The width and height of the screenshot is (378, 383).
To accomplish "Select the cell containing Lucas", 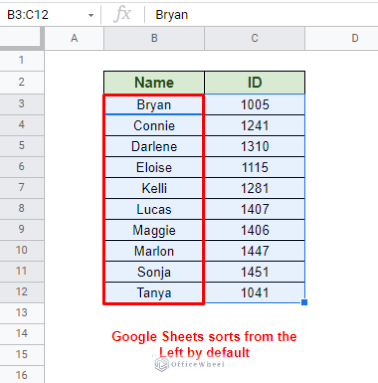I will (x=154, y=209).
